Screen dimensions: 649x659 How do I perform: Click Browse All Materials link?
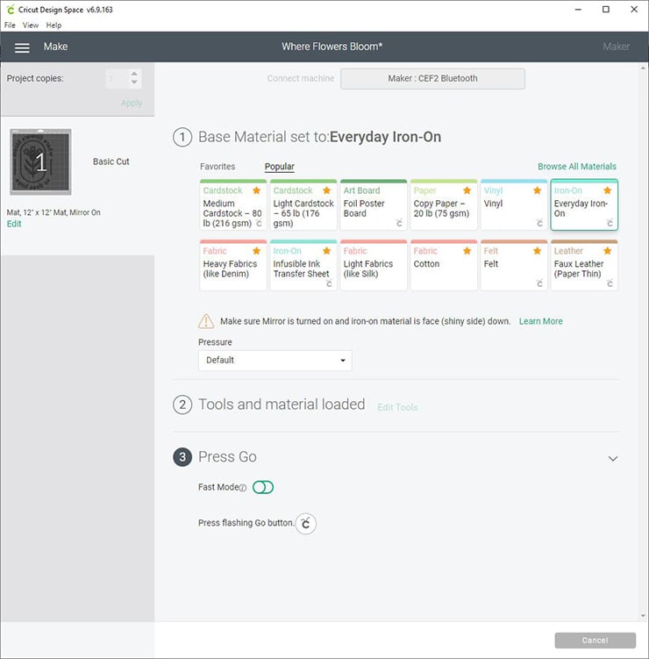577,167
